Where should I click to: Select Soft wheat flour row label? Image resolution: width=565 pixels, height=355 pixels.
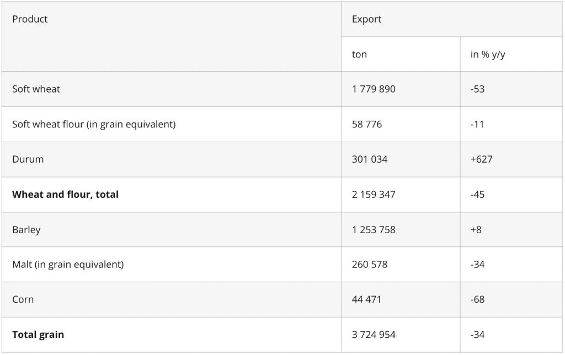[94, 124]
